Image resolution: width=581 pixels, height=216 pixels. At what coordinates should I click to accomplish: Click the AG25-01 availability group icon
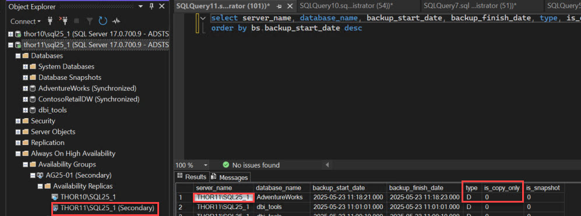tap(40, 175)
